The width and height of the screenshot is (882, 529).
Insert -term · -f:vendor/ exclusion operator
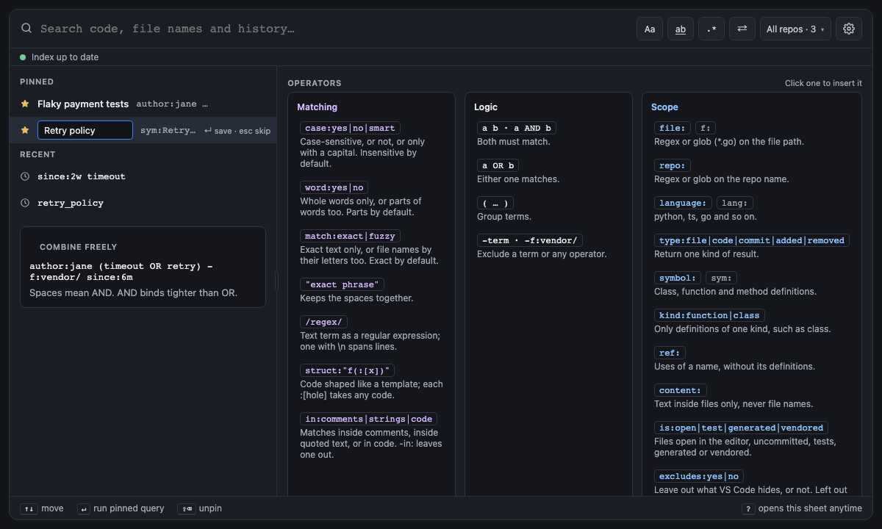pos(530,240)
